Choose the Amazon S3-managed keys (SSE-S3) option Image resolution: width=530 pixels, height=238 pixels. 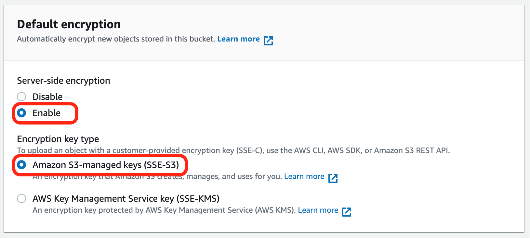coord(21,165)
